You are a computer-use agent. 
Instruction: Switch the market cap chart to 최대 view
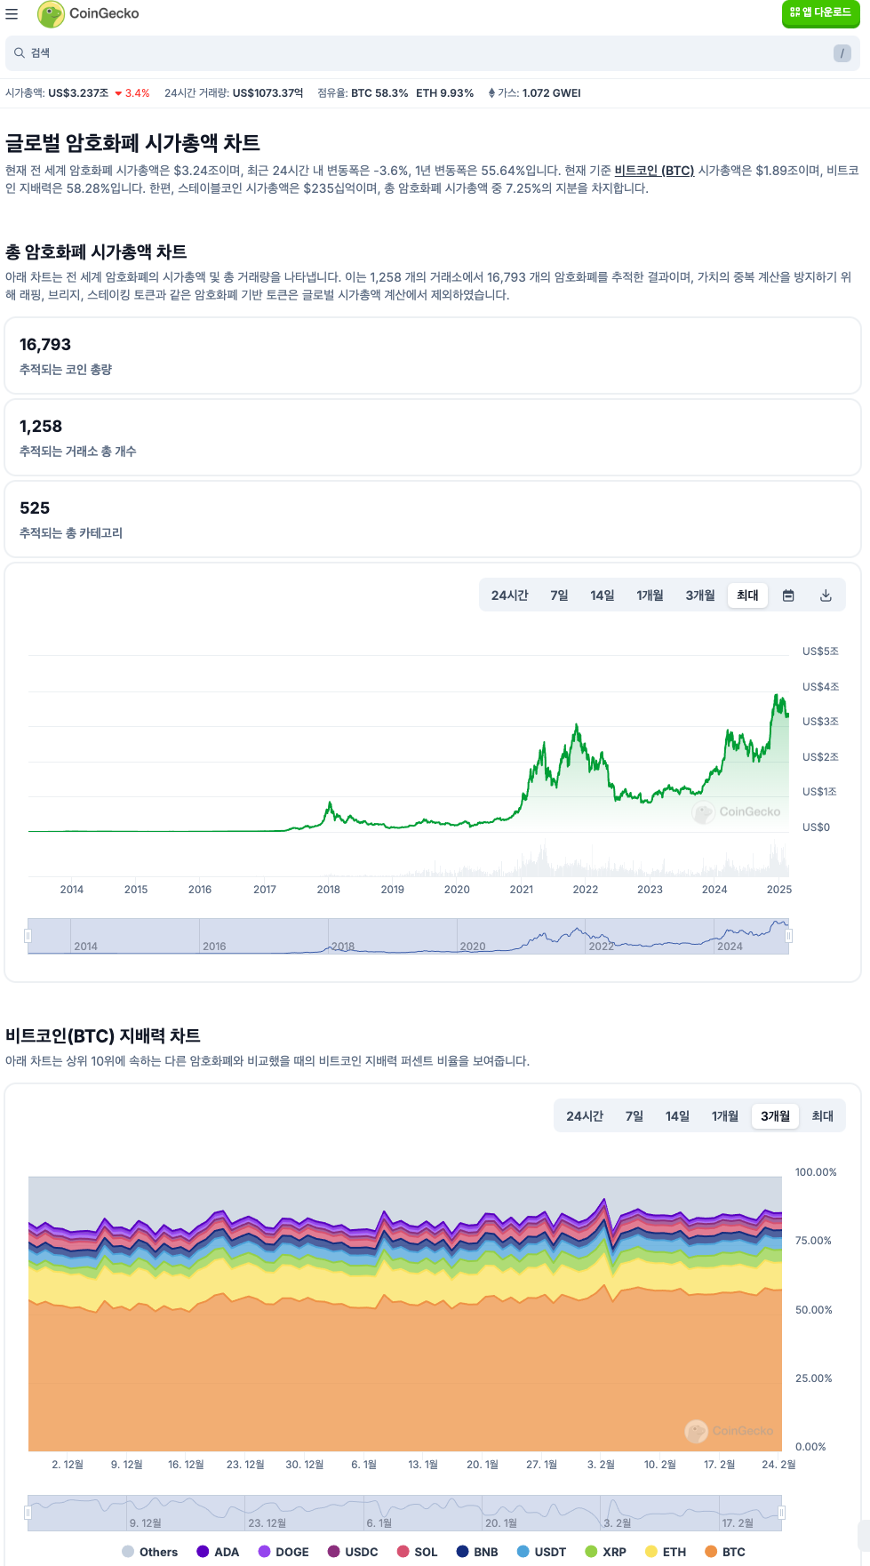coord(746,595)
